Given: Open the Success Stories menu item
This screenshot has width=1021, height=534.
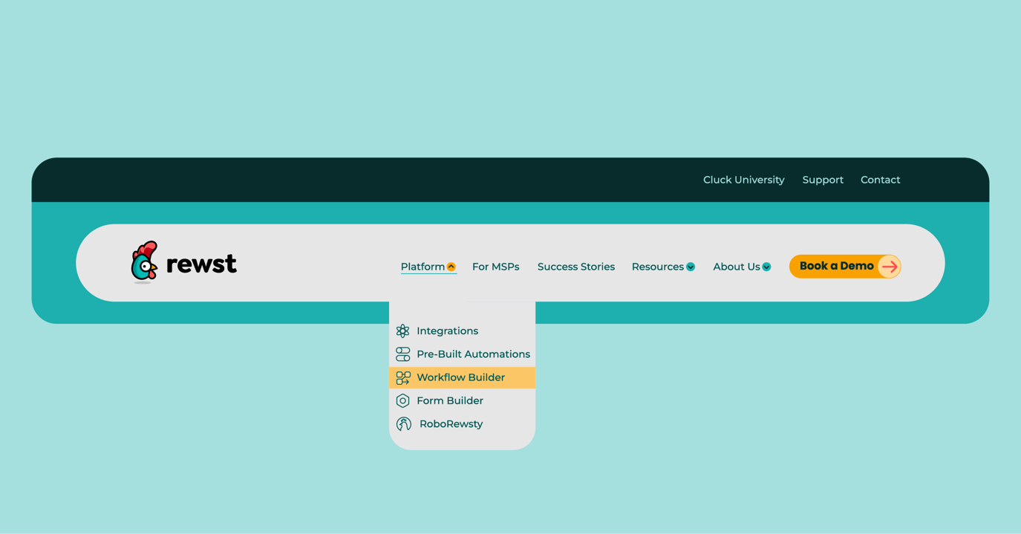Looking at the screenshot, I should tap(576, 267).
